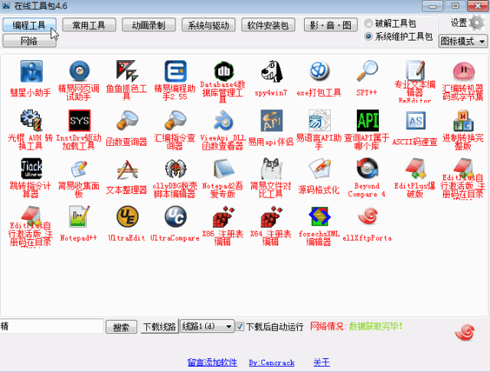
Task: Launch the 易语言API助手 icon
Action: (x=319, y=121)
